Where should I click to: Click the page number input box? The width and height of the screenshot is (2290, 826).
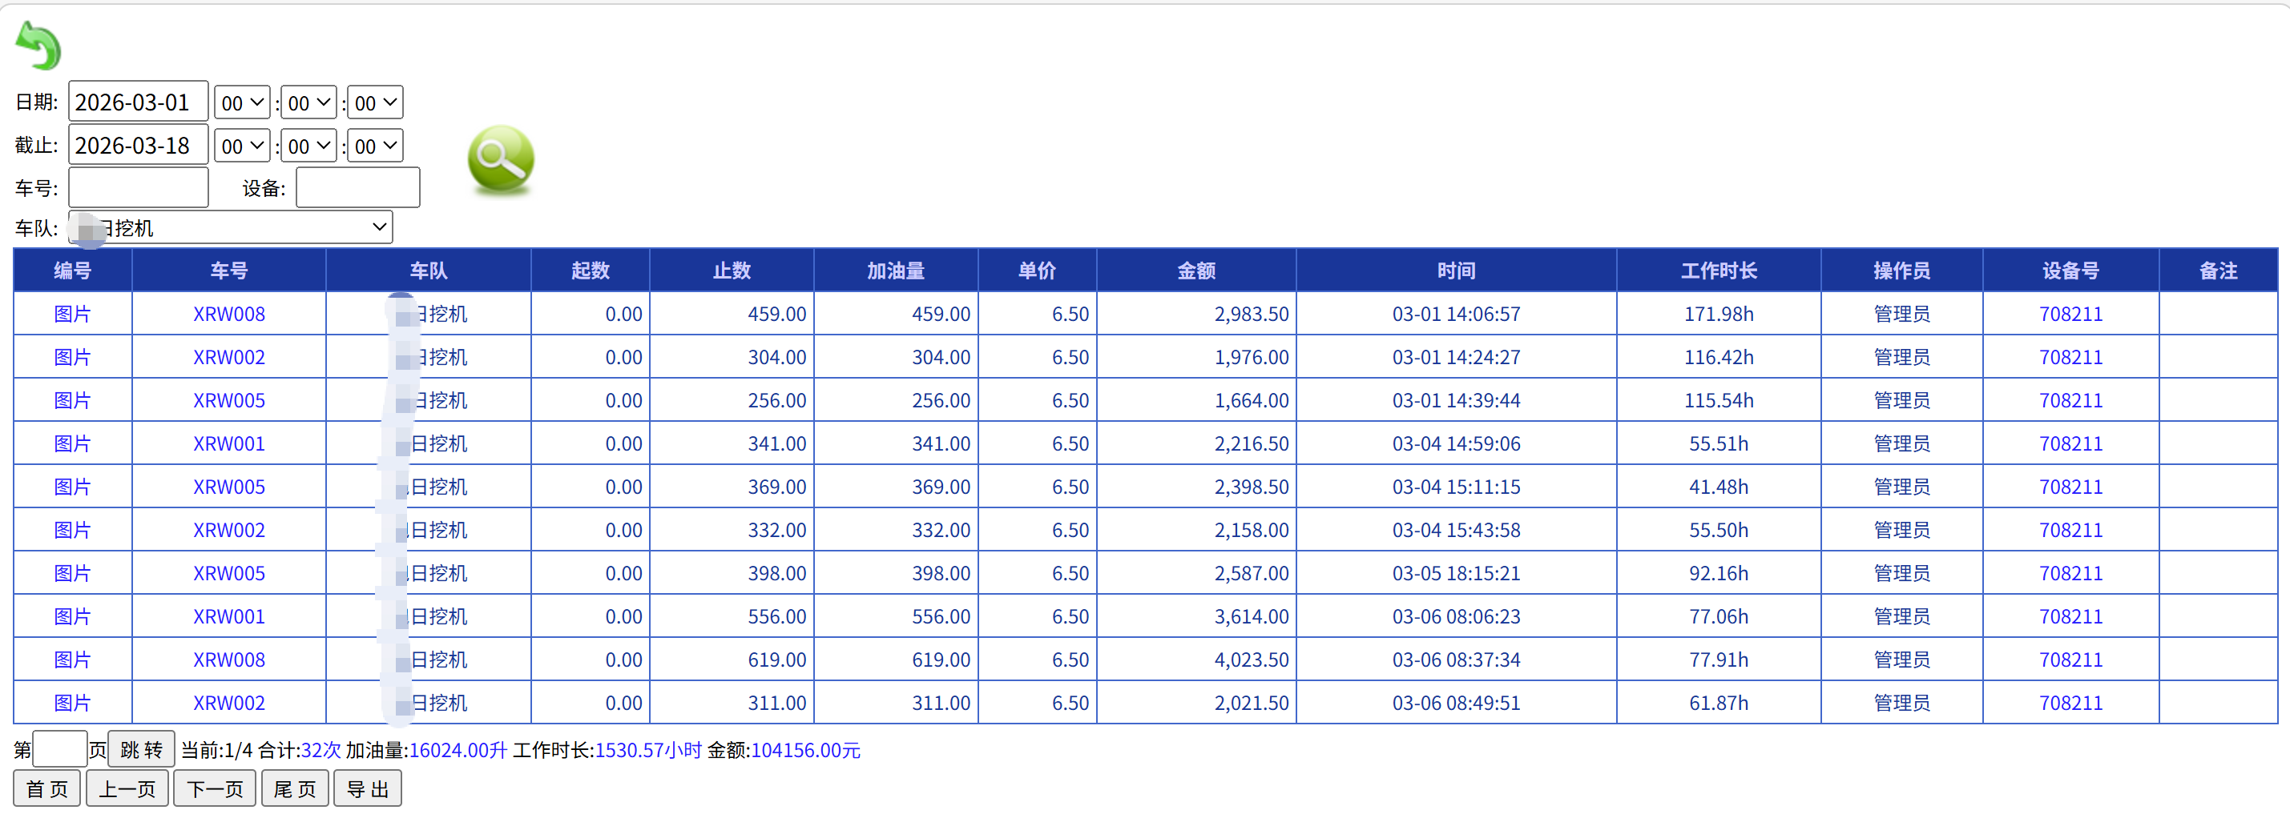coord(59,750)
